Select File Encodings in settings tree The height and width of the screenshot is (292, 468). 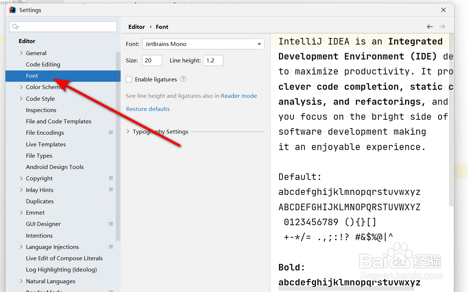(45, 133)
